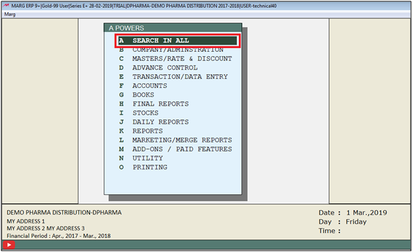
Task: Open Daily Reports menu entry
Action: click(x=154, y=122)
